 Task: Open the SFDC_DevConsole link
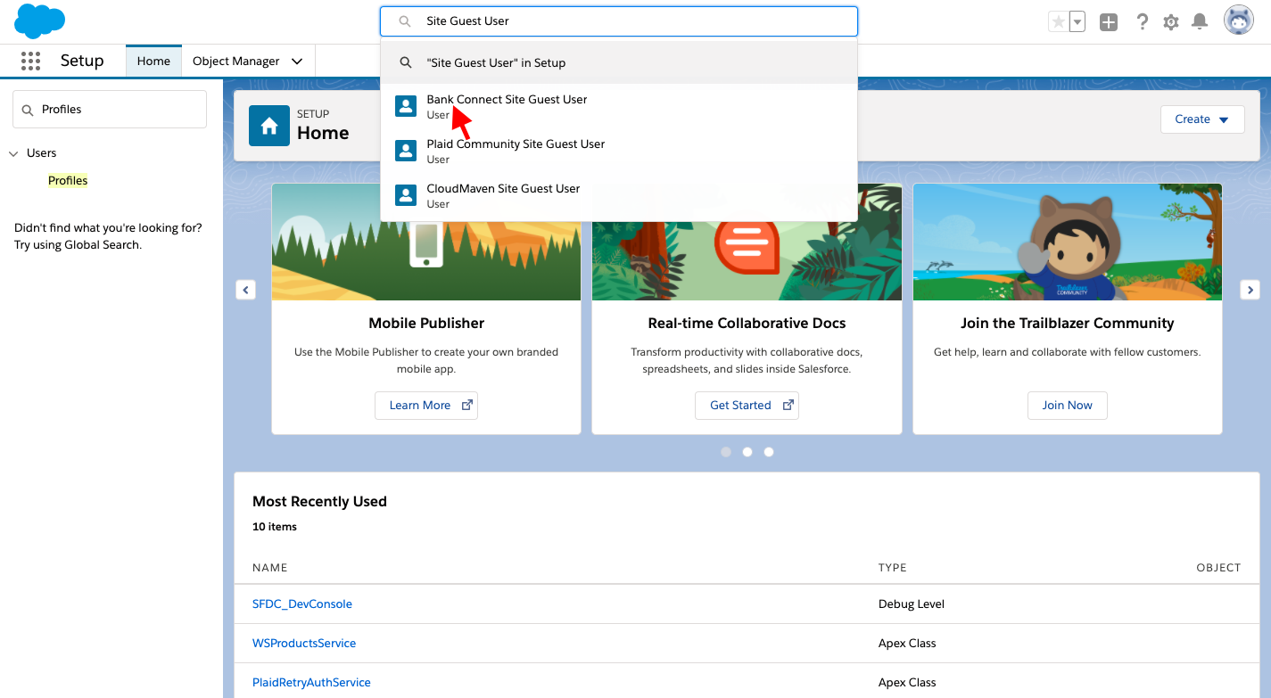[x=302, y=604]
